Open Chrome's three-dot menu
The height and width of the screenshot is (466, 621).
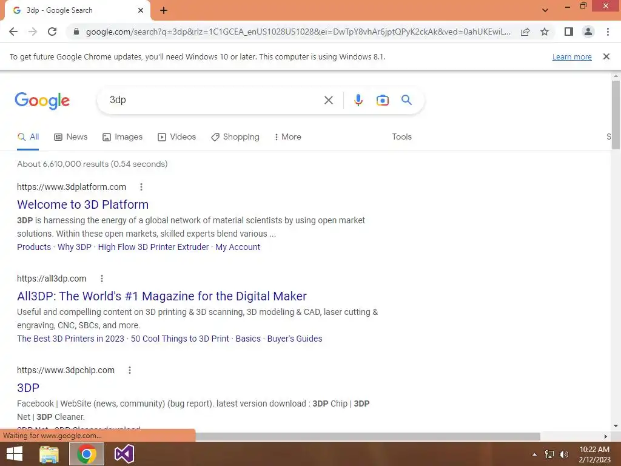pos(608,32)
